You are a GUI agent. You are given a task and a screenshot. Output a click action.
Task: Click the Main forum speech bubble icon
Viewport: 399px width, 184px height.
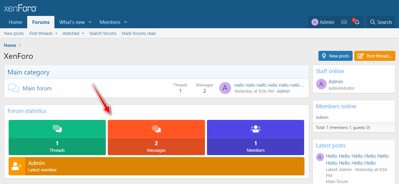[13, 88]
